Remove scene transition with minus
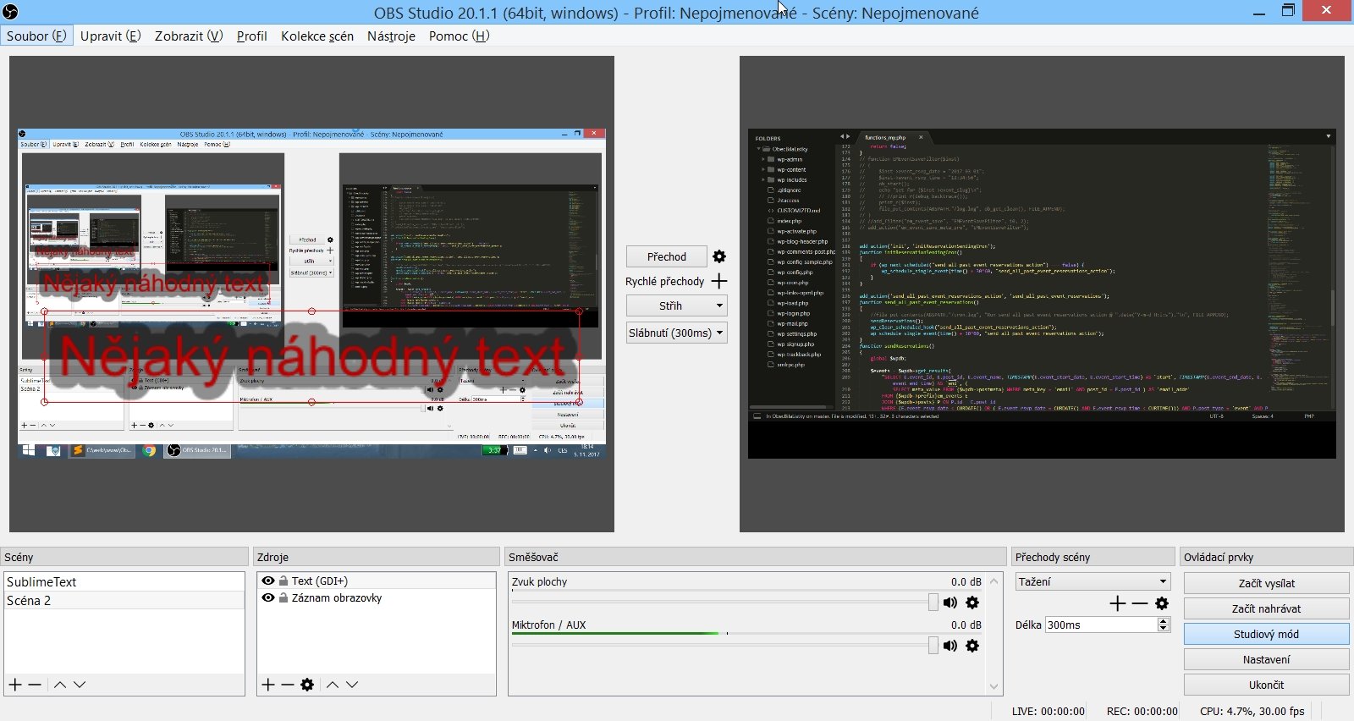This screenshot has height=721, width=1354. (x=1140, y=603)
